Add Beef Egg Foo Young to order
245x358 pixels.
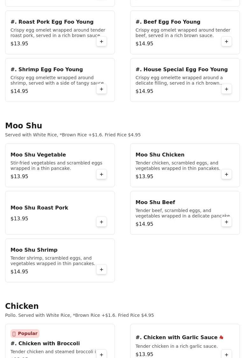tap(227, 42)
